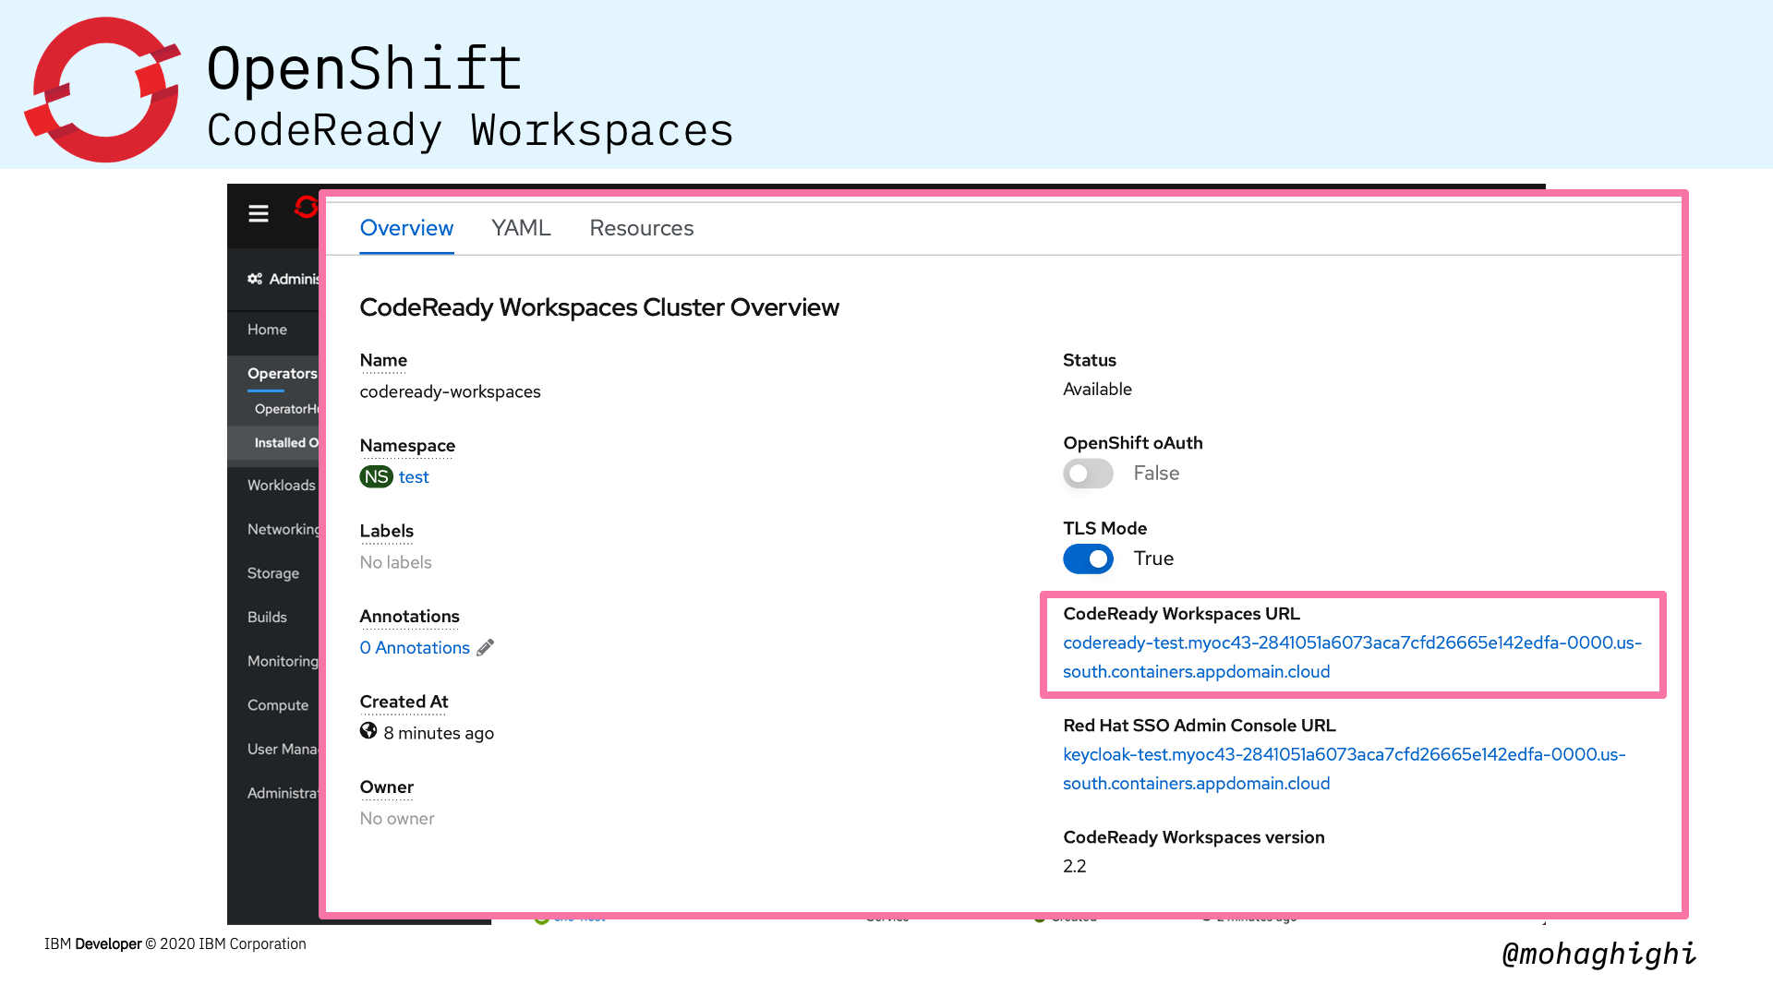This screenshot has width=1773, height=997.
Task: Open the Red Hat SSO keycloak URL link
Action: pyautogui.click(x=1345, y=768)
